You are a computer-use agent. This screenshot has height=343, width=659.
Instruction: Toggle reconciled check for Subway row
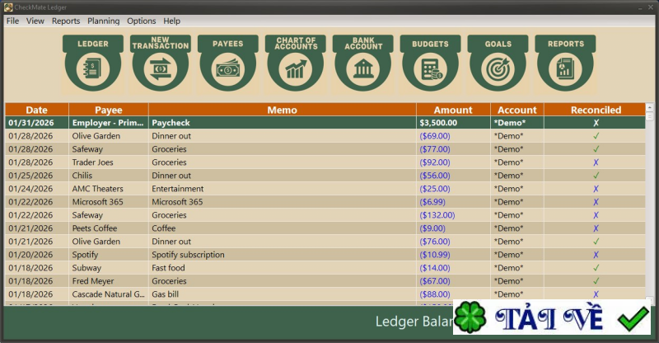596,268
